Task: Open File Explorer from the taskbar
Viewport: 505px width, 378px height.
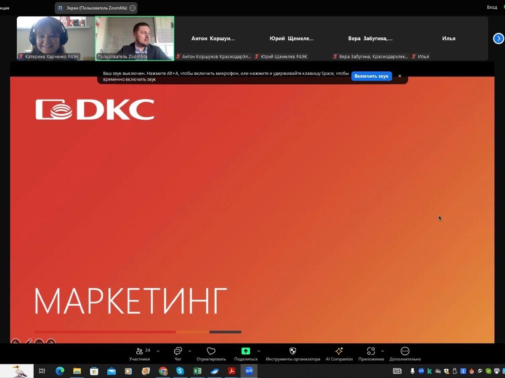Action: 77,371
